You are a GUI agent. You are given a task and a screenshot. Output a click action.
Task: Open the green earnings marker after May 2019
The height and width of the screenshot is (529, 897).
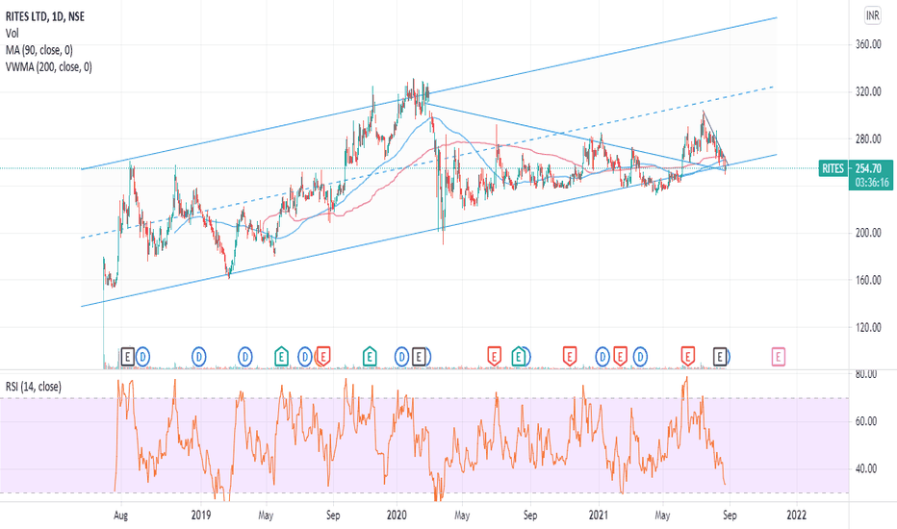pos(281,358)
